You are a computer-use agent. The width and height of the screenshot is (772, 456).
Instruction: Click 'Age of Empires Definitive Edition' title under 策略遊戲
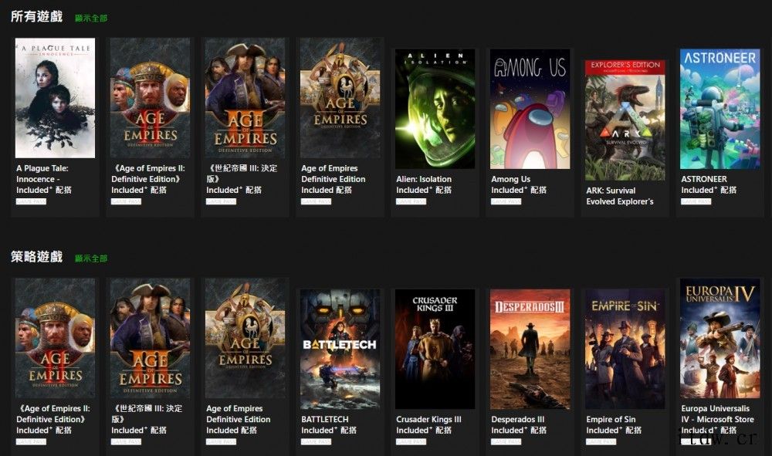pyautogui.click(x=239, y=414)
